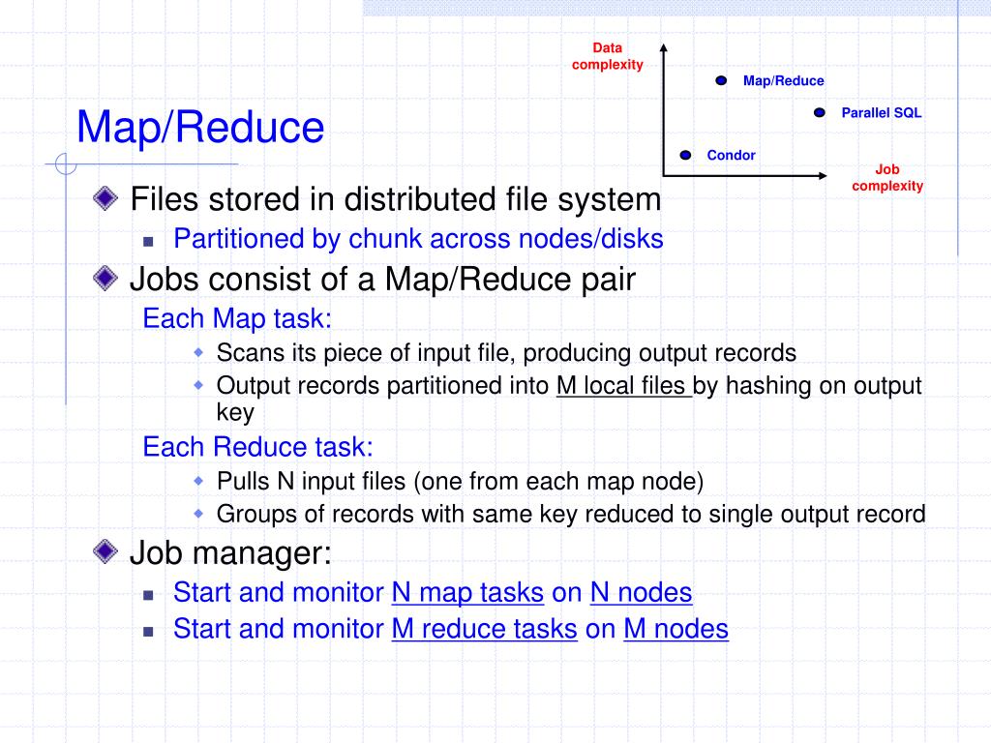This screenshot has height=743, width=991.
Task: Select 'Jobs consist of a Map/Reduce pair' line
Action: click(382, 280)
